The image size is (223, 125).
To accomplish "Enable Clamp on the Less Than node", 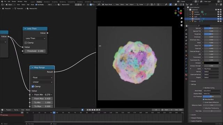I will (x=26, y=43).
